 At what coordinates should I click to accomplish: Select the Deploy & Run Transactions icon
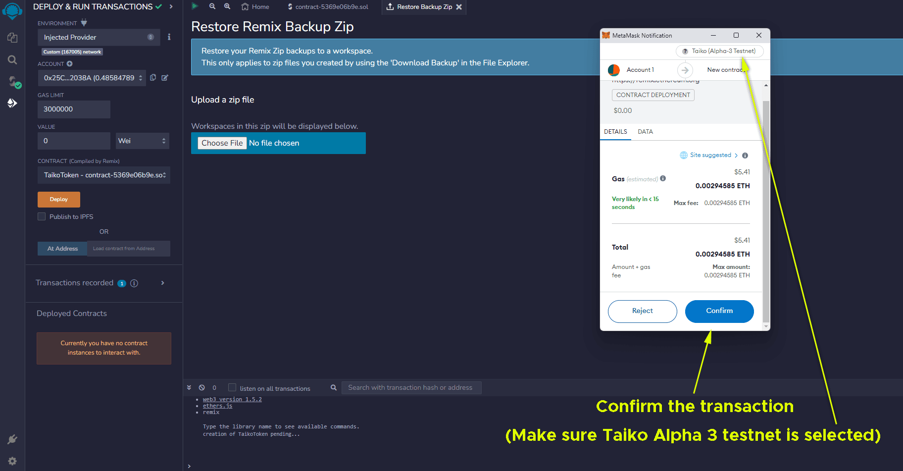click(12, 103)
